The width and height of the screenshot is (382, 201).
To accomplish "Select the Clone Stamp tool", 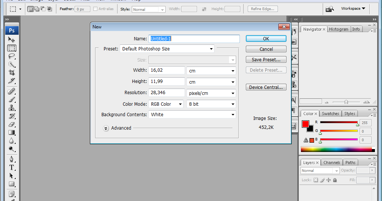I will [x=12, y=108].
